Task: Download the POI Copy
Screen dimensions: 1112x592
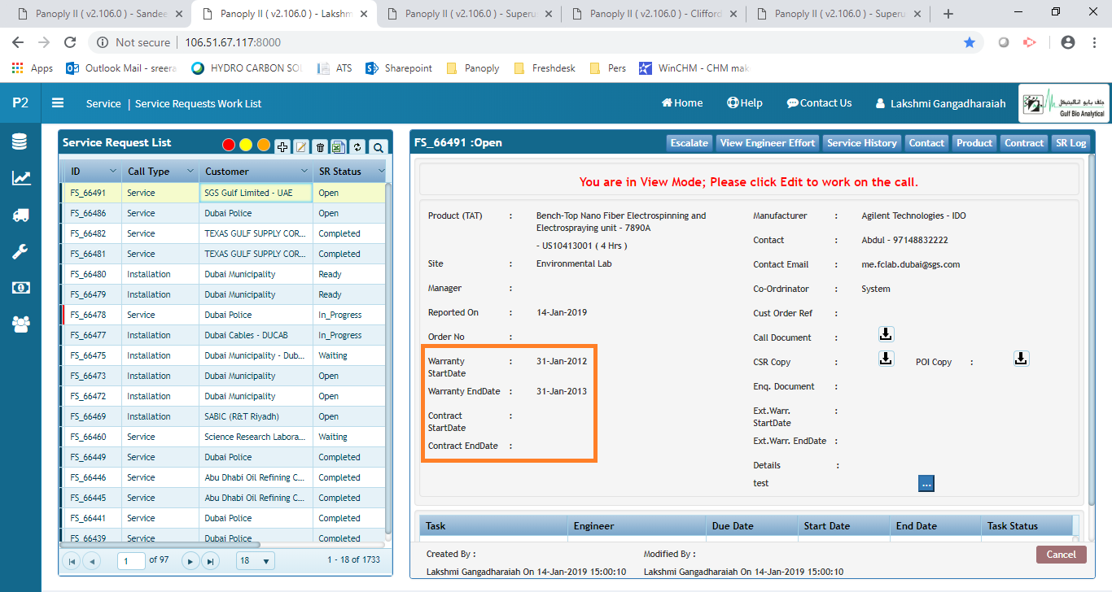Action: 1021,359
